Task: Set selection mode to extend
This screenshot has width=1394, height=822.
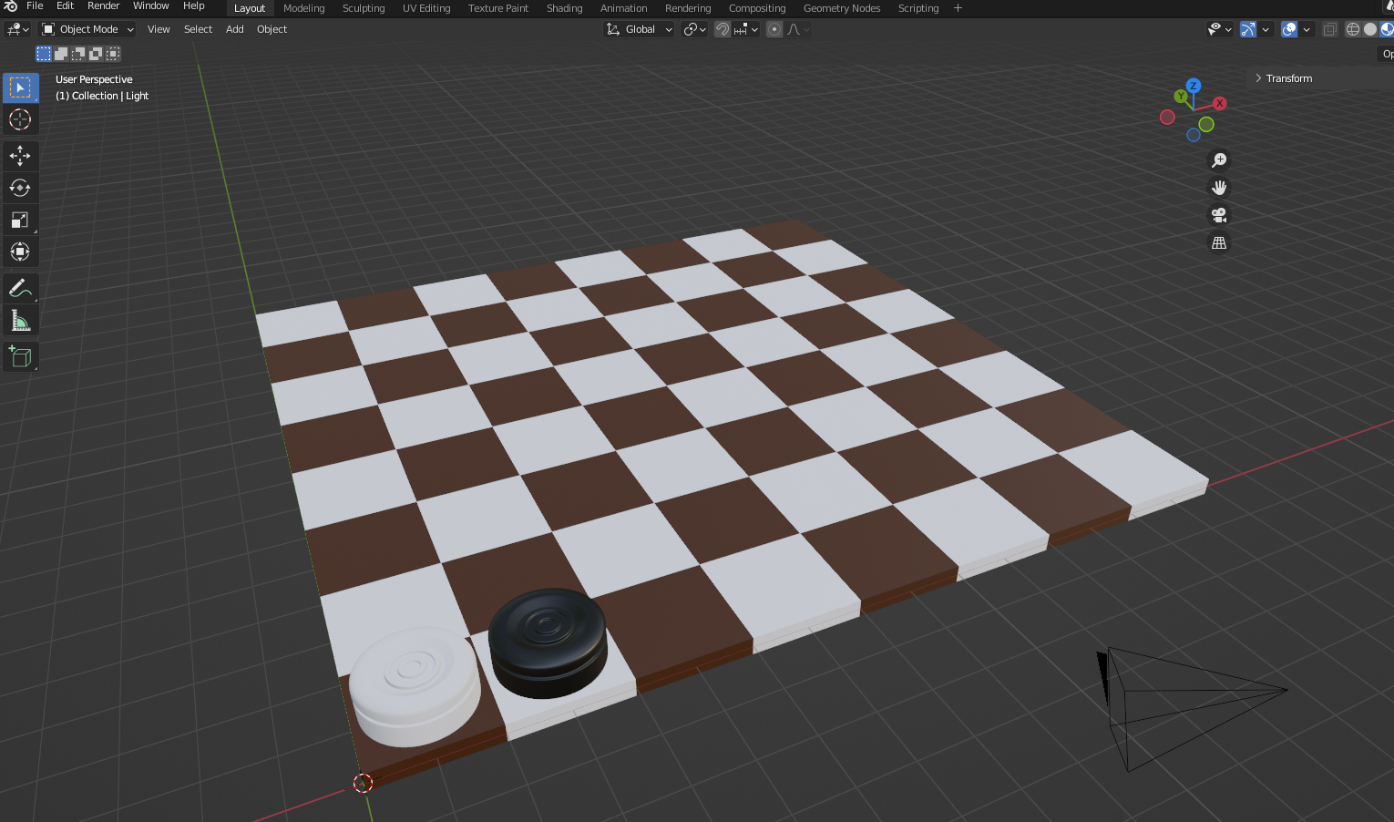Action: pyautogui.click(x=61, y=54)
